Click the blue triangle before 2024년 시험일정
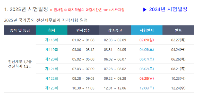Screen dimensions: 199x99 pos(145,10)
